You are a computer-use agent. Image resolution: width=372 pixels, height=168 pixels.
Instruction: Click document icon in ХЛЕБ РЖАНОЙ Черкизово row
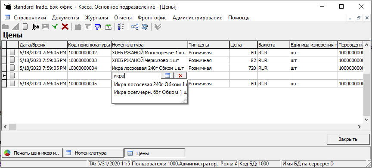(x=12, y=60)
